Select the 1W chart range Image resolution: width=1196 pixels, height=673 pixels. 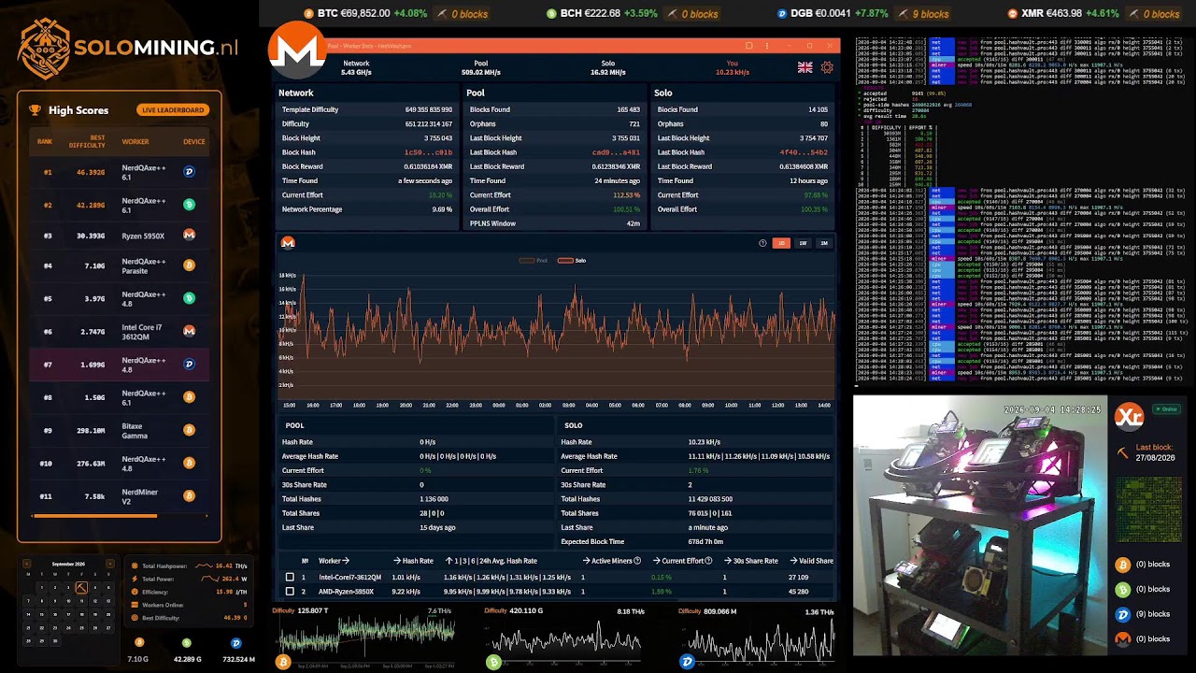point(803,243)
